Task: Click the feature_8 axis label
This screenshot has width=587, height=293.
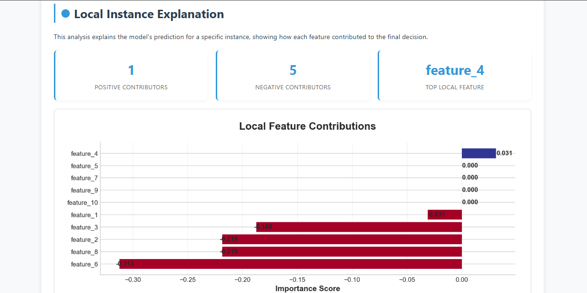Action: 84,252
